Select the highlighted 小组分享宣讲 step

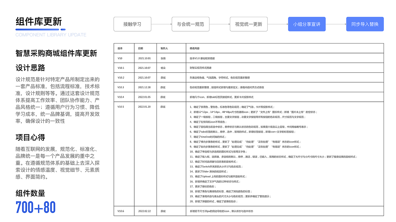[307, 24]
